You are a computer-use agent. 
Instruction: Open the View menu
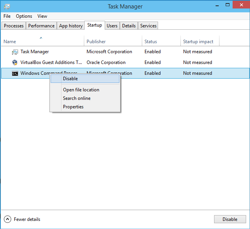42,16
